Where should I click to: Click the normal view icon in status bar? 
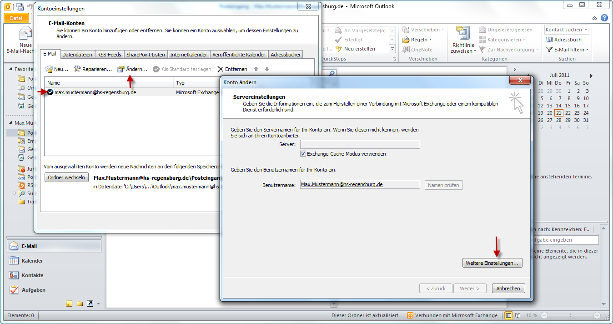[x=508, y=315]
